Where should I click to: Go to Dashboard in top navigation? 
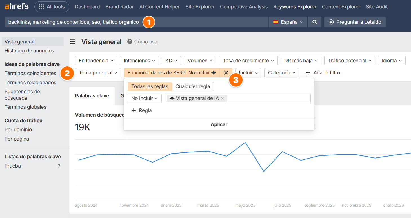tap(87, 7)
